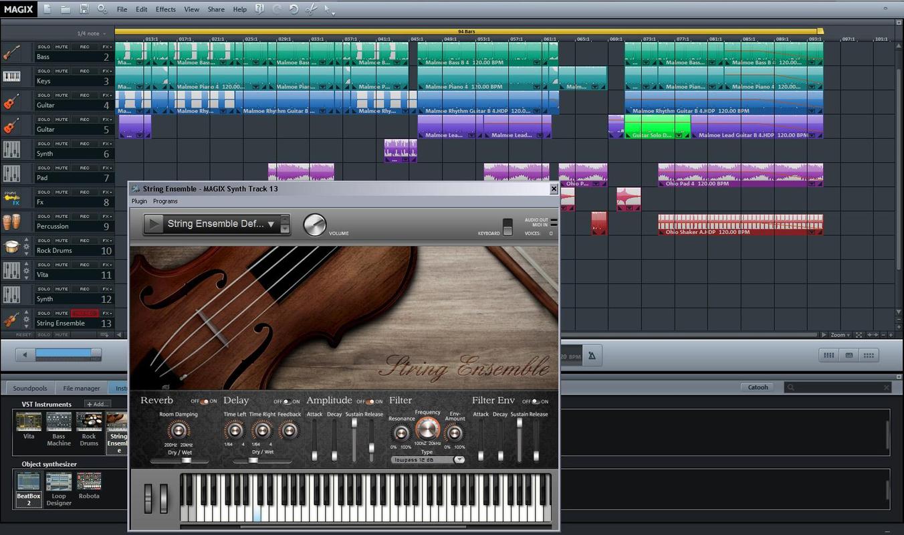Click the undo arrow in the top toolbar
Viewport: 904px width, 535px height.
click(294, 9)
